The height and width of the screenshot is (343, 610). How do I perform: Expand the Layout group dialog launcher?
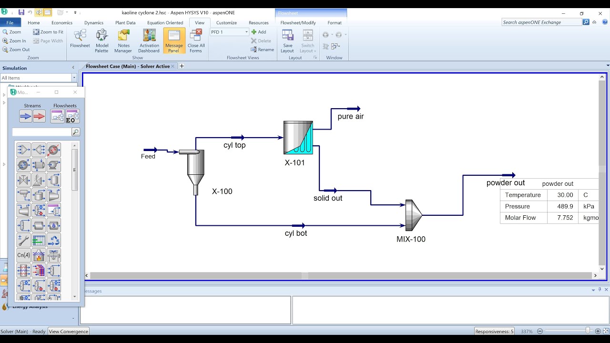click(315, 58)
